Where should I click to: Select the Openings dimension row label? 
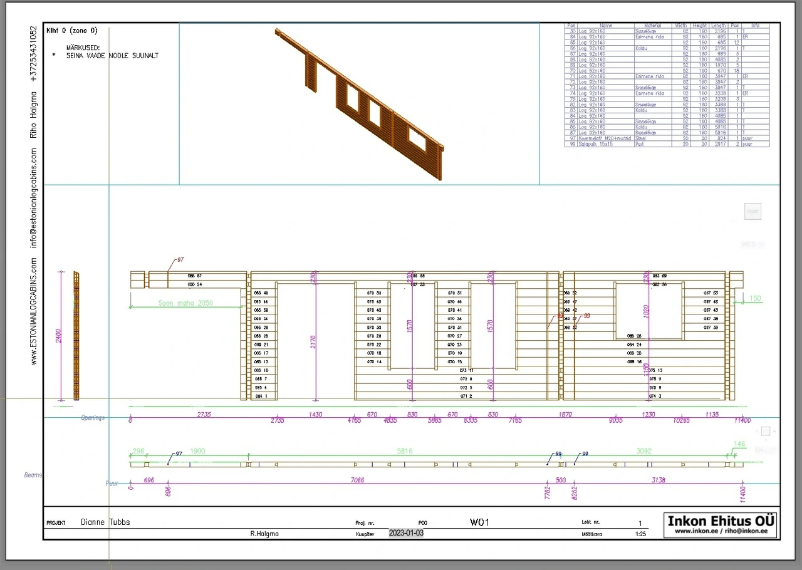pos(93,418)
